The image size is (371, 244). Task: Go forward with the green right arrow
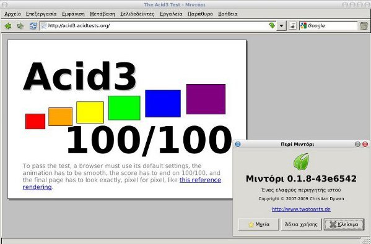coord(20,26)
